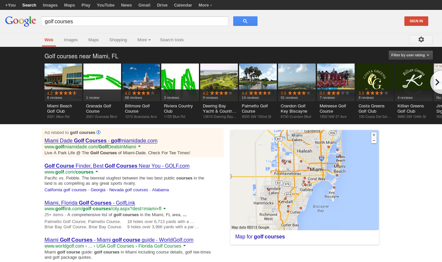Open dropdown arrow beside golfmiamidade.com URL
Image resolution: width=442 pixels, height=262 pixels.
coord(139,146)
